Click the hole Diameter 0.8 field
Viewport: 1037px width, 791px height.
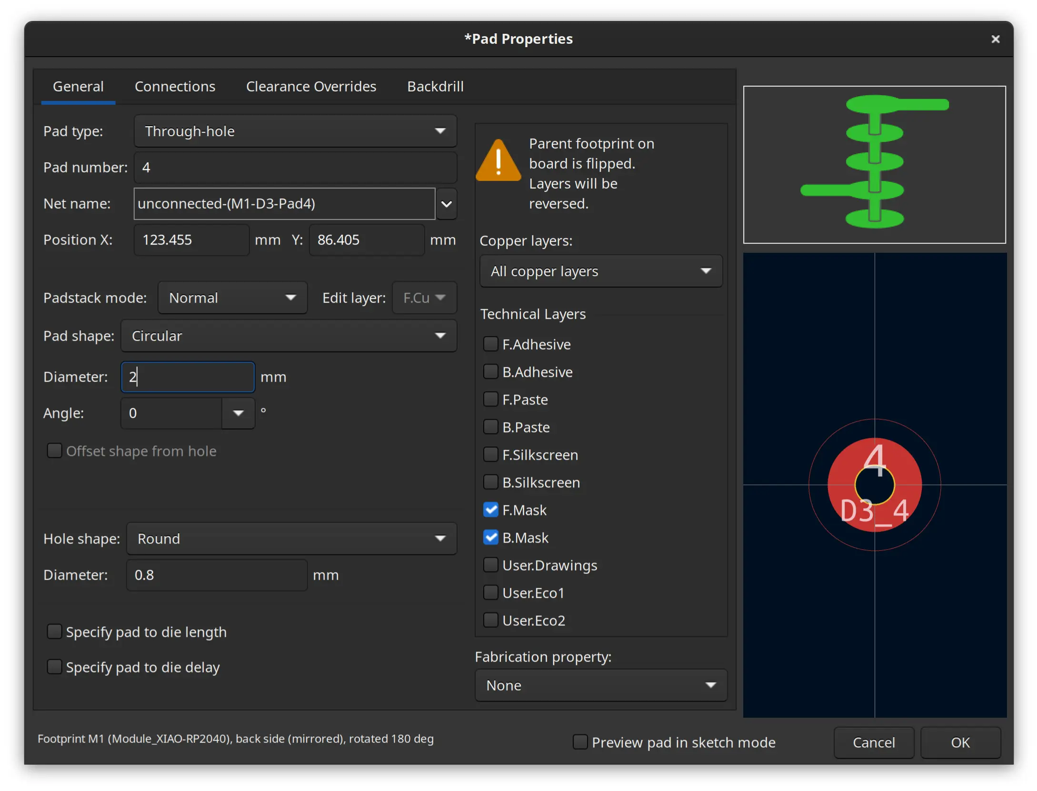(217, 575)
